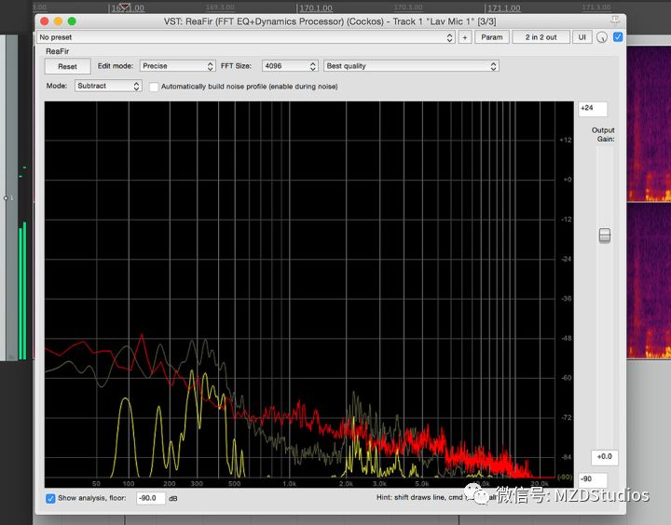Click the wet/dry mix knob icon
The image size is (671, 525).
[x=602, y=37]
